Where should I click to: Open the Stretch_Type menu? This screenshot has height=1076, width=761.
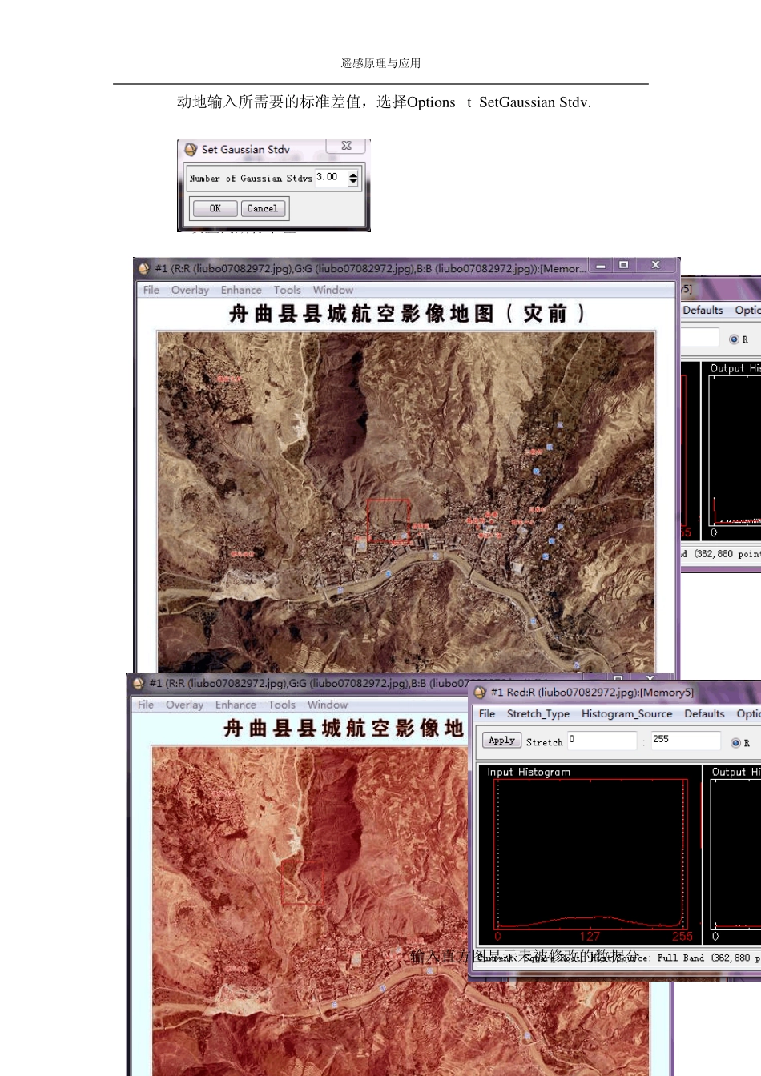(x=538, y=713)
